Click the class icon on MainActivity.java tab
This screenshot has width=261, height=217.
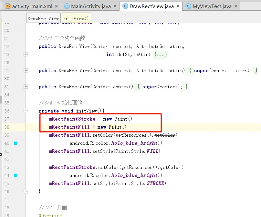tap(67, 6)
